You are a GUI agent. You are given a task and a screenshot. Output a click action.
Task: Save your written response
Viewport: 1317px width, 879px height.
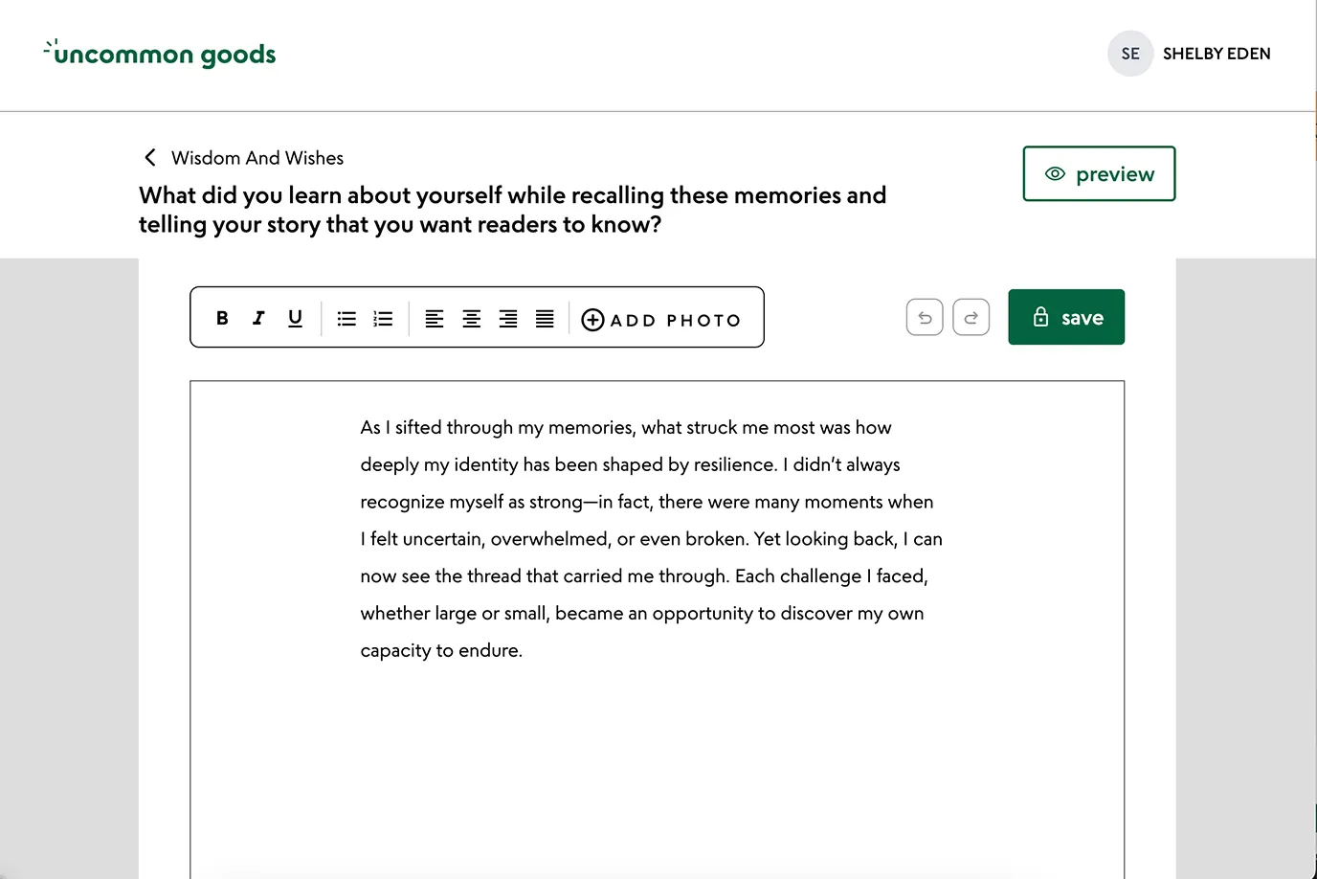click(x=1066, y=317)
